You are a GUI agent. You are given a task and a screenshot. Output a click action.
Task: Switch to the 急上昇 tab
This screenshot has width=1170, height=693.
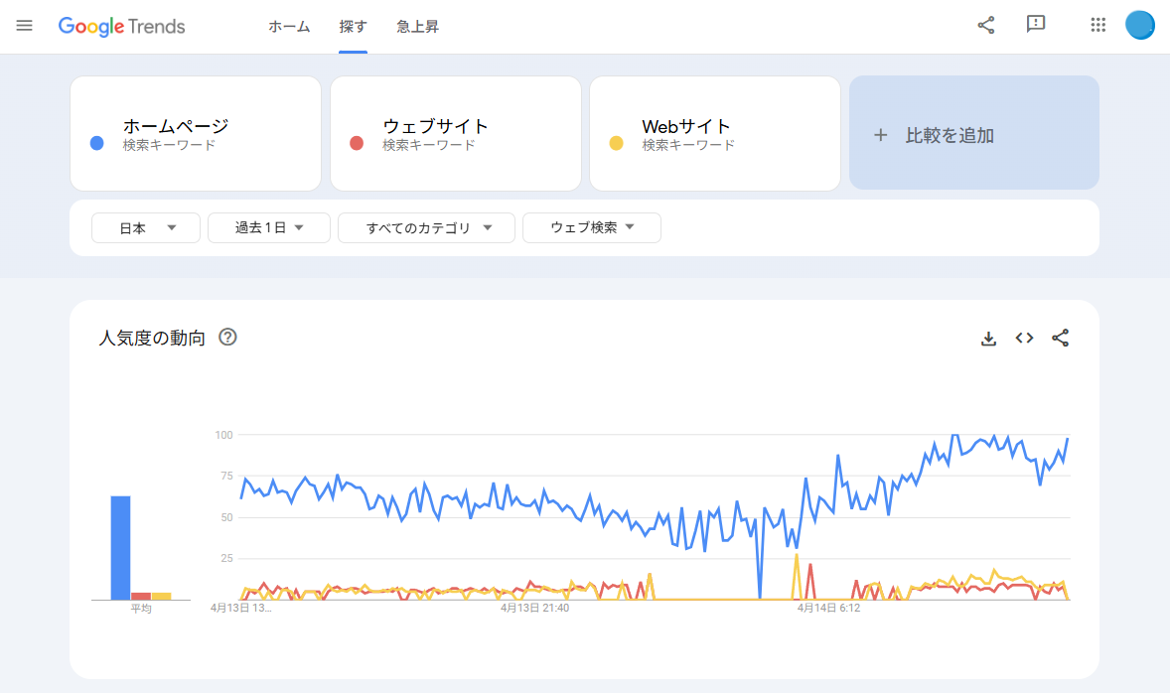coord(418,27)
